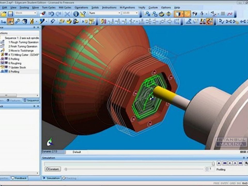This screenshot has height=186, width=248.
Task: Open the Solids menu
Action: pos(95,7)
